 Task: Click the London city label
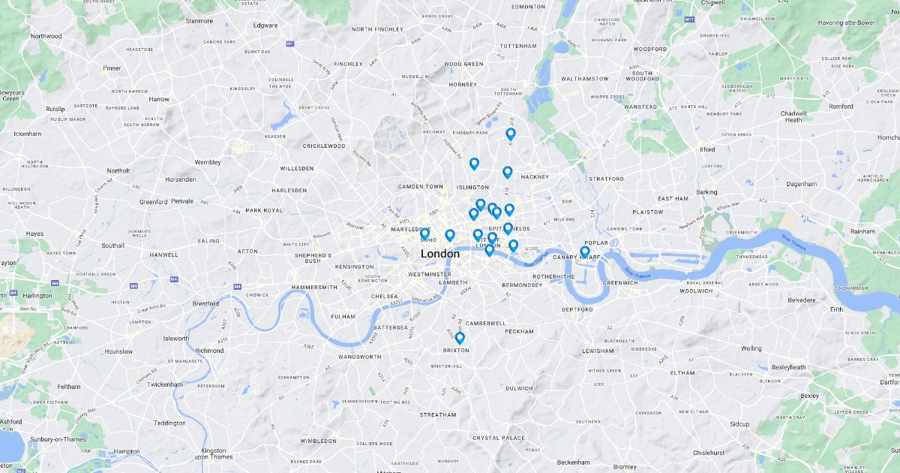[x=440, y=254]
